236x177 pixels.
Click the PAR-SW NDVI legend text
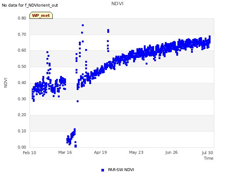pos(121,170)
